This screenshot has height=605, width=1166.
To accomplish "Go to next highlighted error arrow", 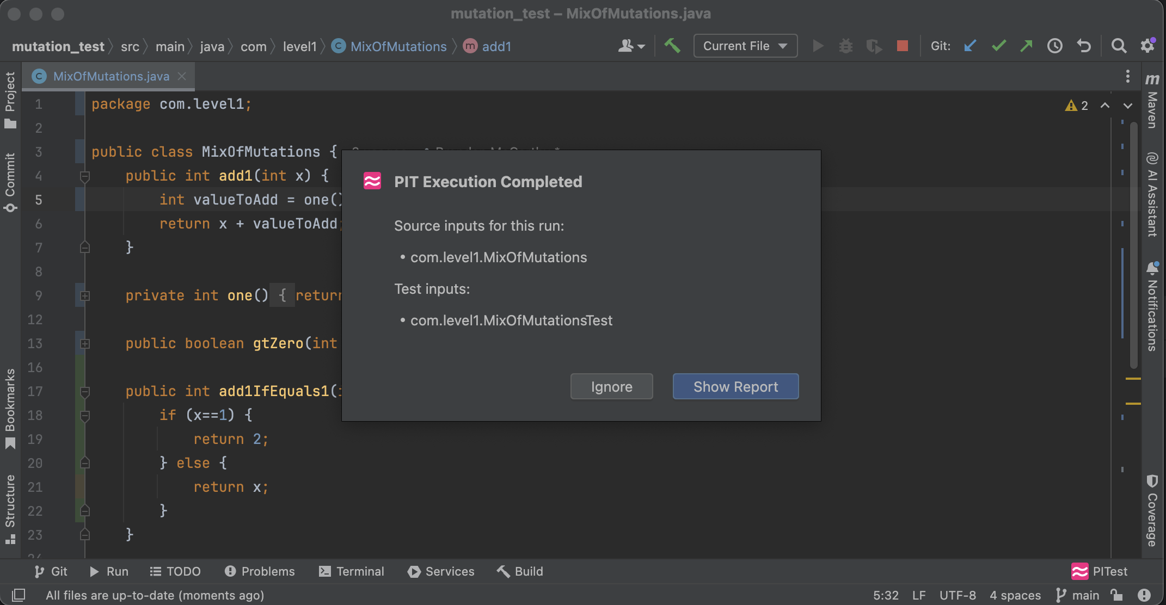I will point(1128,106).
